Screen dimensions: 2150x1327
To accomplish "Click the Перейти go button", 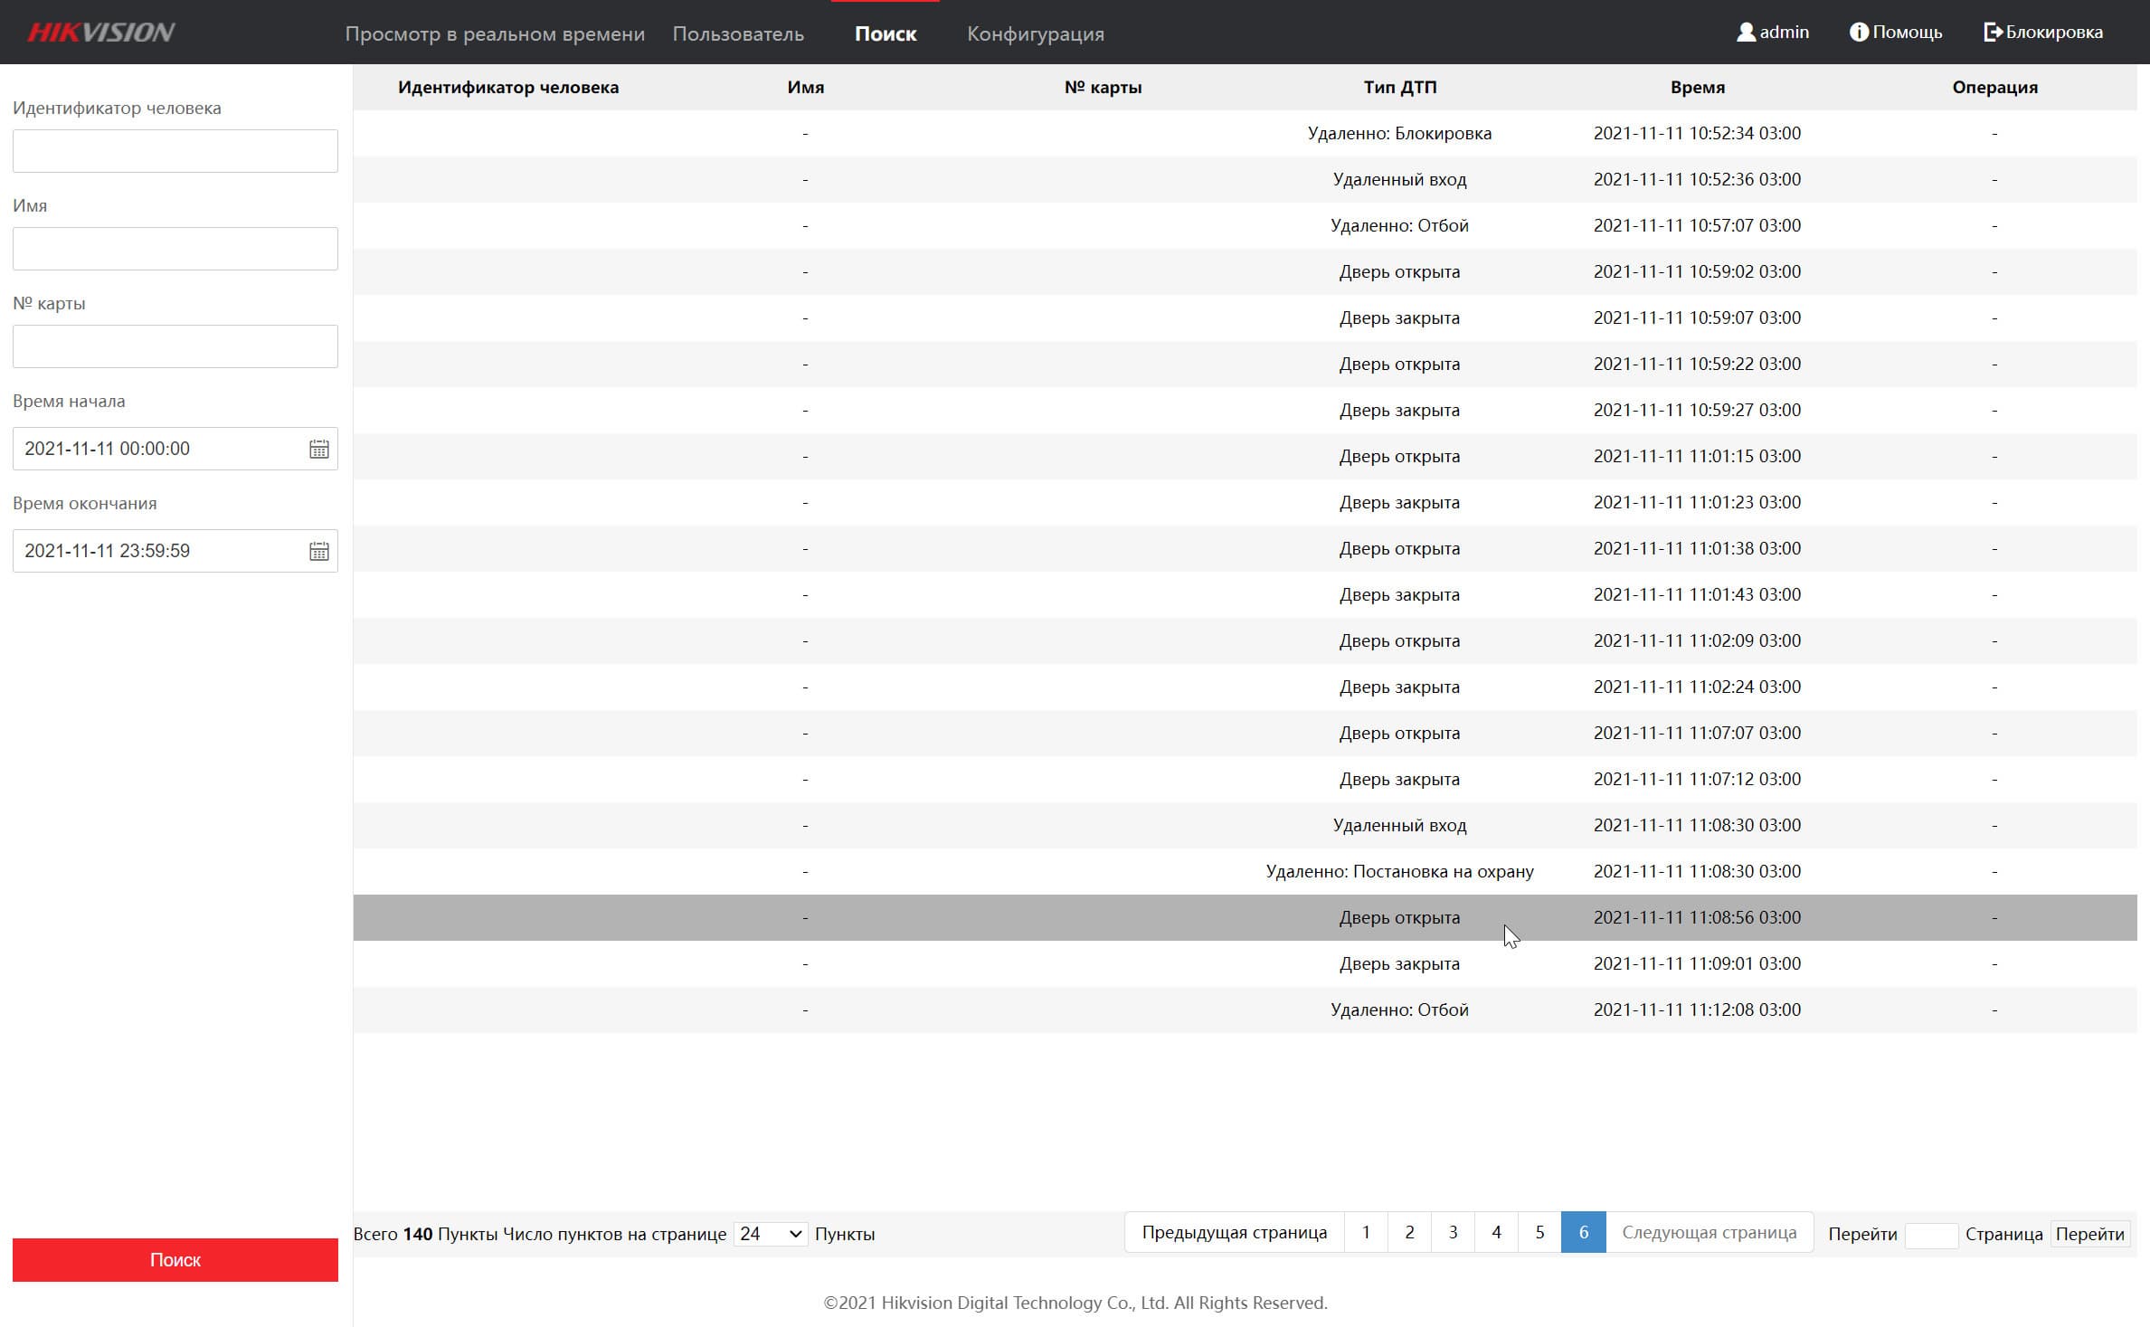I will (2089, 1234).
